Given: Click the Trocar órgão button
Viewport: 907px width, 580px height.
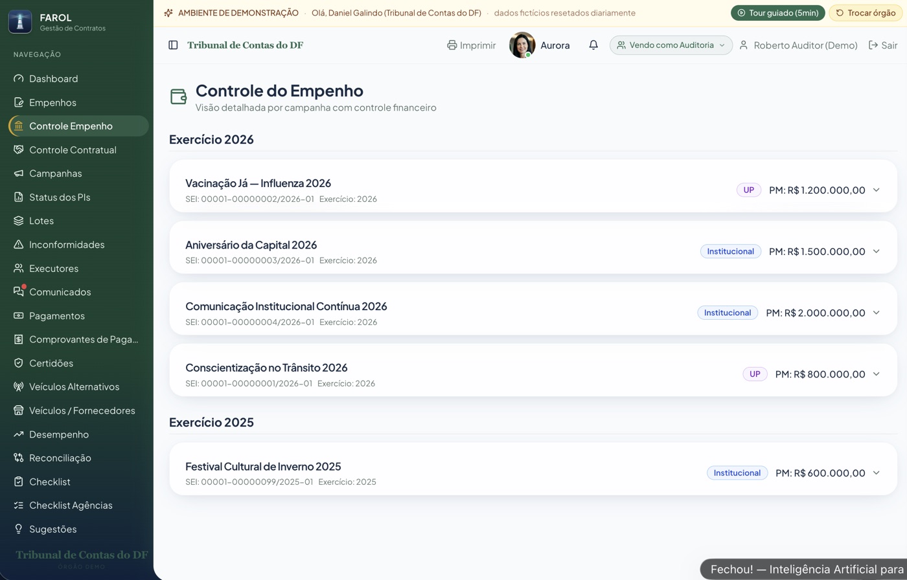Looking at the screenshot, I should 866,13.
